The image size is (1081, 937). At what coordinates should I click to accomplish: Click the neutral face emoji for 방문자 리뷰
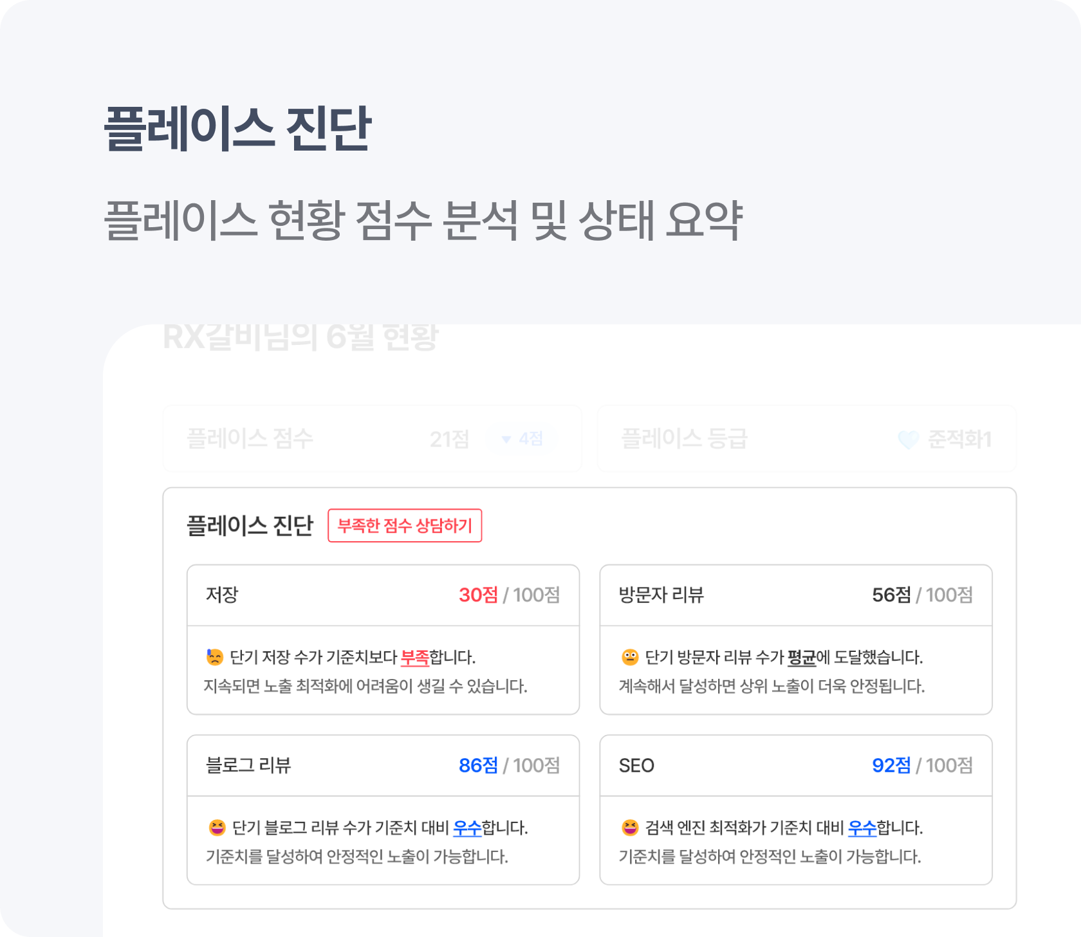click(x=629, y=657)
